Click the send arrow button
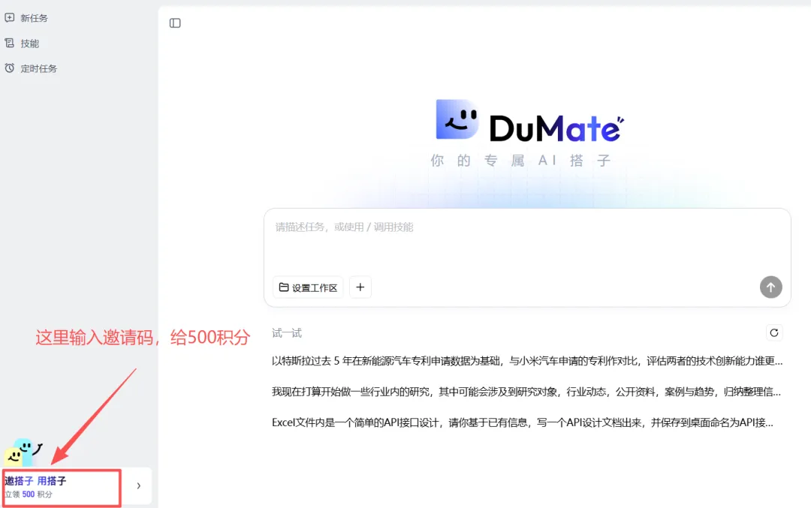Screen dimensions: 811x508 click(770, 287)
